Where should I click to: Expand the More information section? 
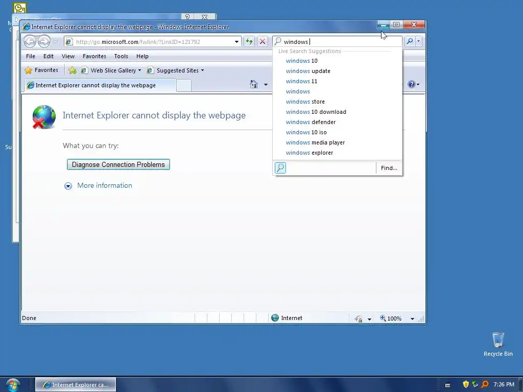point(68,186)
